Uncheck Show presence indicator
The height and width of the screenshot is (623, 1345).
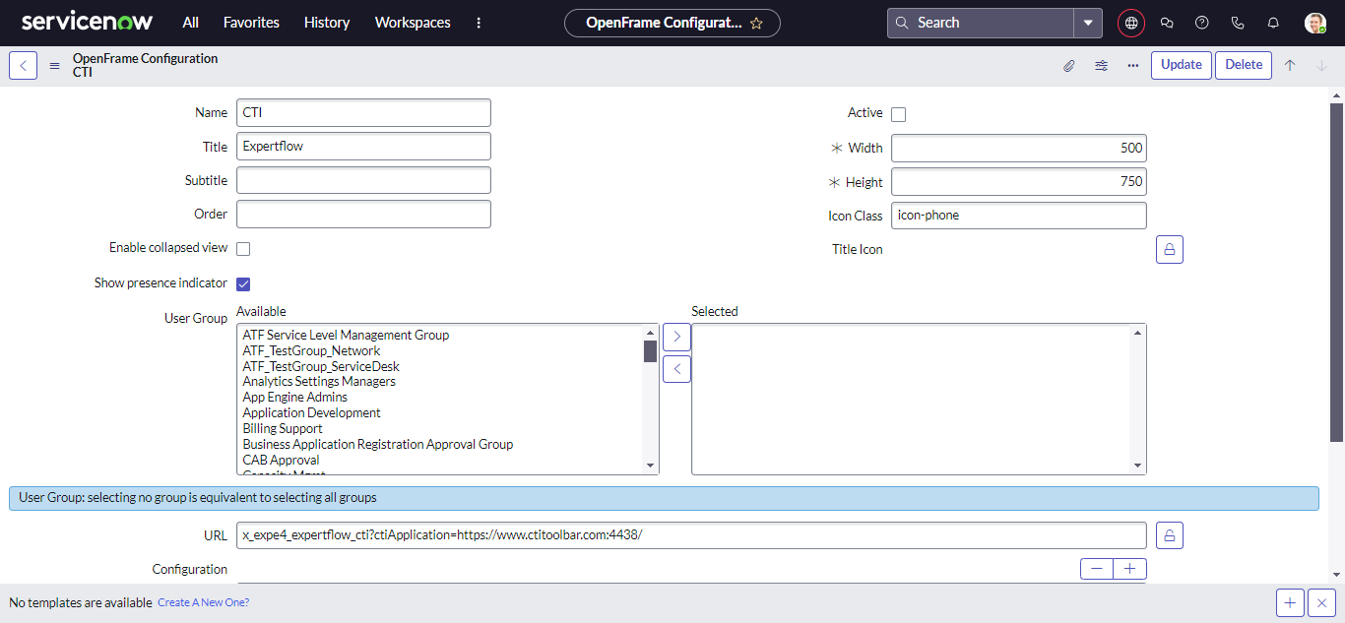click(243, 284)
